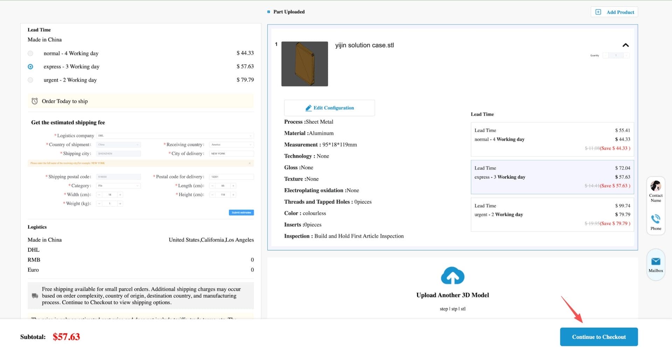Dismiss the receiving city warning message
Image resolution: width=672 pixels, height=354 pixels.
click(249, 163)
